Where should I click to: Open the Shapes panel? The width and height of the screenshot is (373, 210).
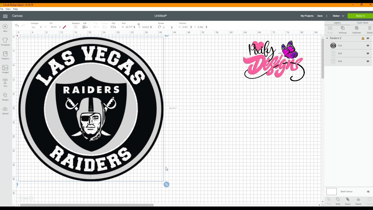click(x=5, y=97)
